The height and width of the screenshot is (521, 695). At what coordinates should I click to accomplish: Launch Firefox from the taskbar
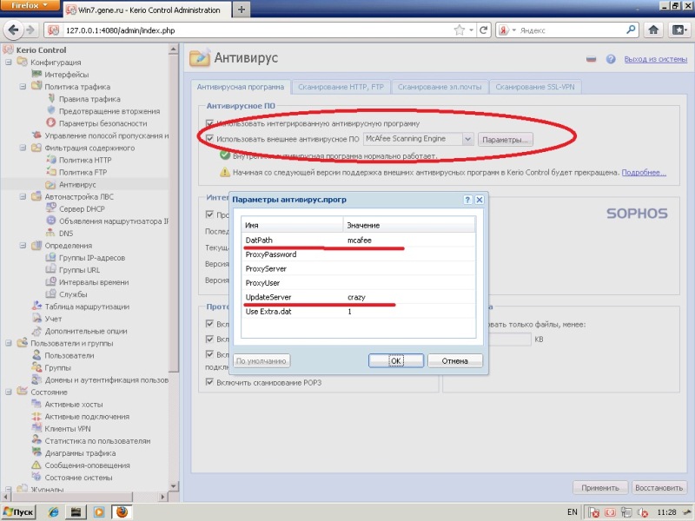[122, 511]
